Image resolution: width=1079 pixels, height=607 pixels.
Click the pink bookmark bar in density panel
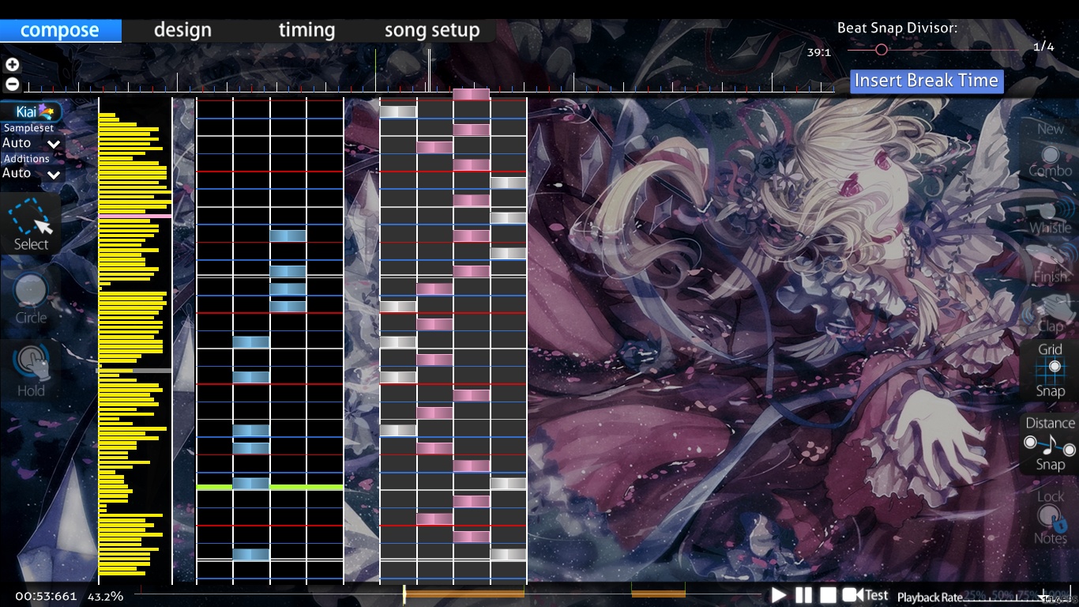pyautogui.click(x=135, y=216)
